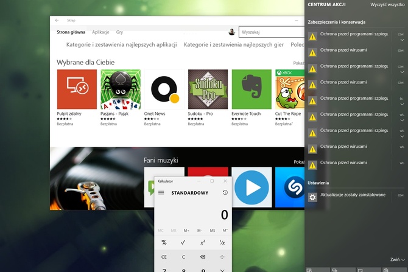Open the calculator hamburger menu
This screenshot has height=272, width=408.
pos(161,193)
